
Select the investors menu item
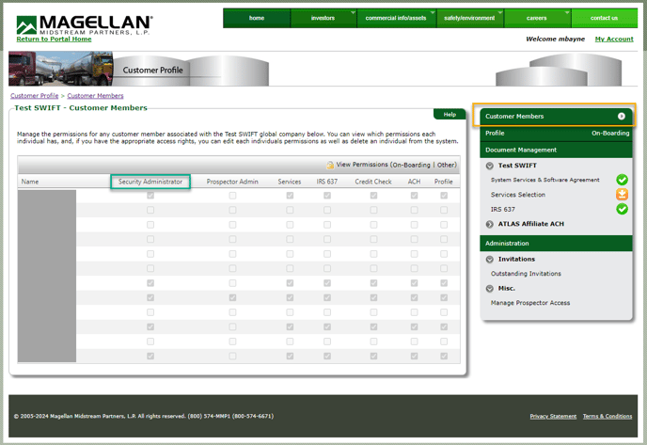[323, 18]
